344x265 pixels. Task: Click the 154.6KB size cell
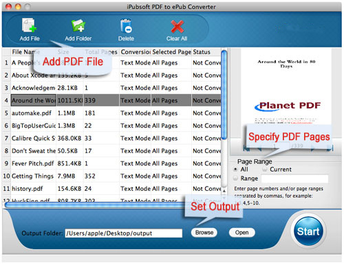click(69, 189)
